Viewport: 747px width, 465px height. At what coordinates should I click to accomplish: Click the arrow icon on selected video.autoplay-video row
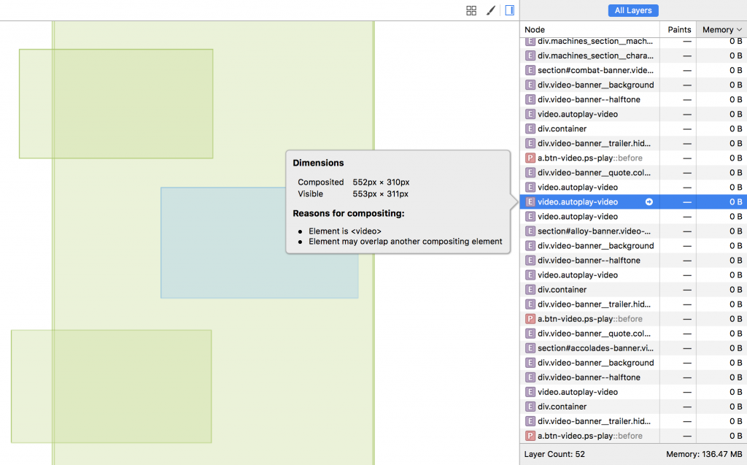pos(649,201)
